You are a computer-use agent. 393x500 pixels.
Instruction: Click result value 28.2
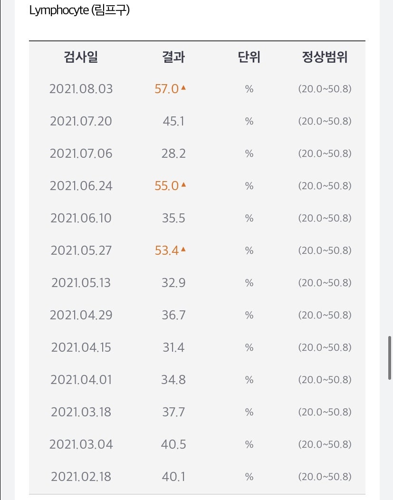pyautogui.click(x=173, y=154)
